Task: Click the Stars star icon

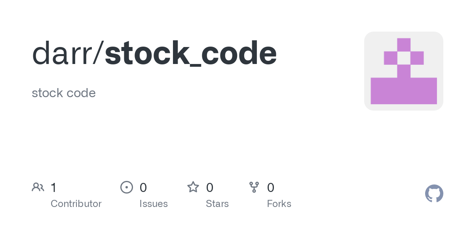Action: pos(193,187)
